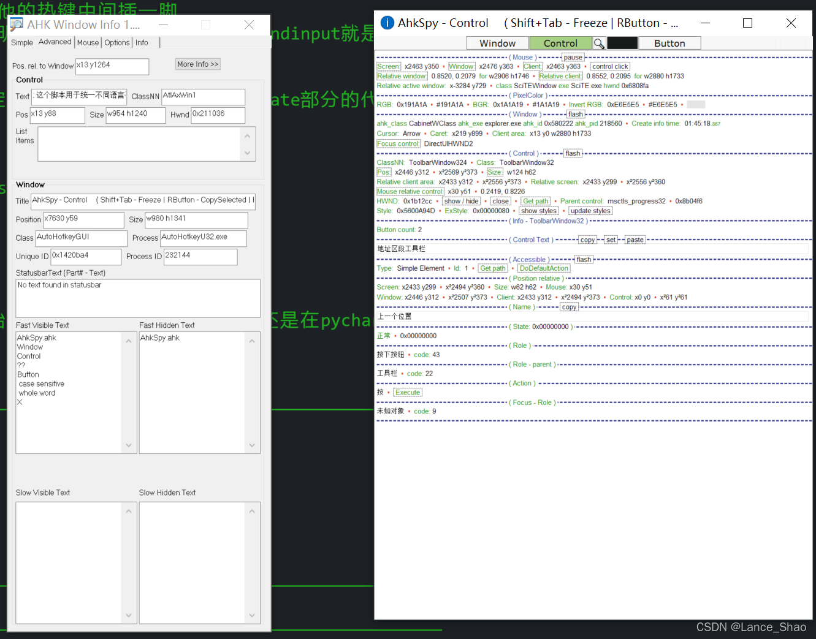Image resolution: width=816 pixels, height=639 pixels.
Task: Click scroll-down arrow of Slow Visible Text
Action: pyautogui.click(x=129, y=615)
